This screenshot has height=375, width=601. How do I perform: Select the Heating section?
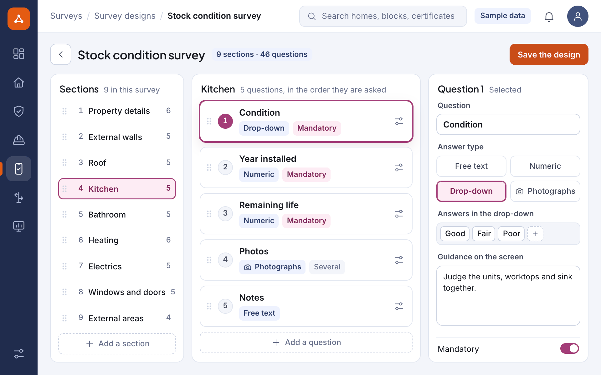[x=117, y=240]
